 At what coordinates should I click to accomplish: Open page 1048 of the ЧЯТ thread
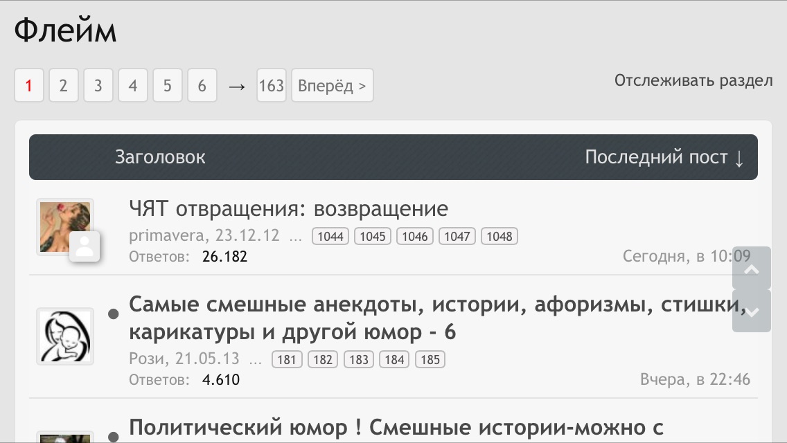pos(499,236)
